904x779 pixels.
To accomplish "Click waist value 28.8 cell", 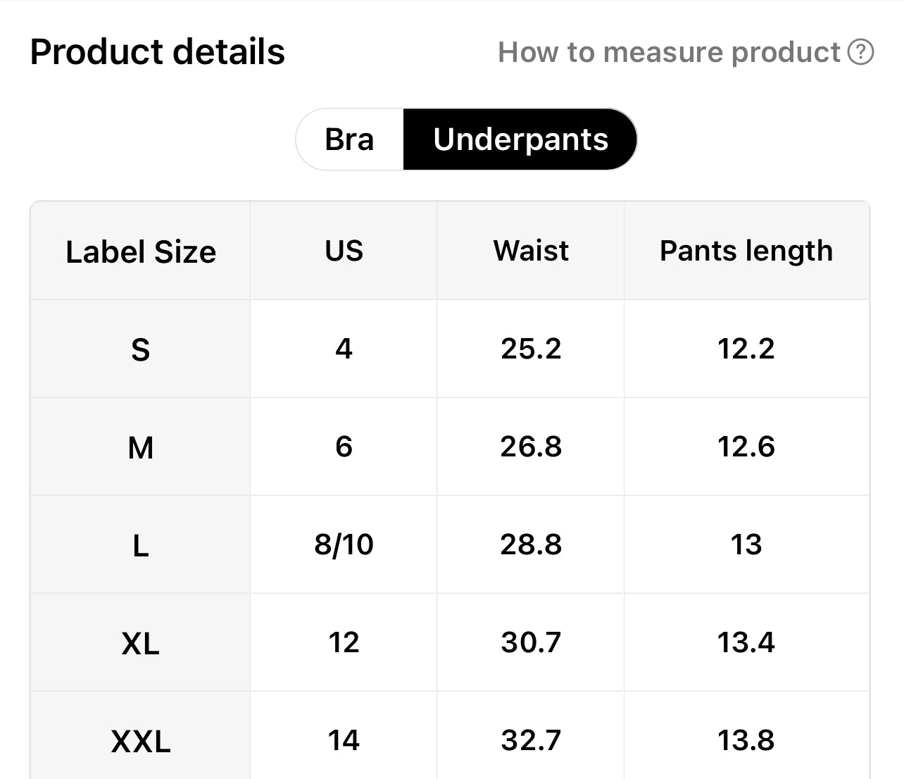I will pyautogui.click(x=531, y=544).
